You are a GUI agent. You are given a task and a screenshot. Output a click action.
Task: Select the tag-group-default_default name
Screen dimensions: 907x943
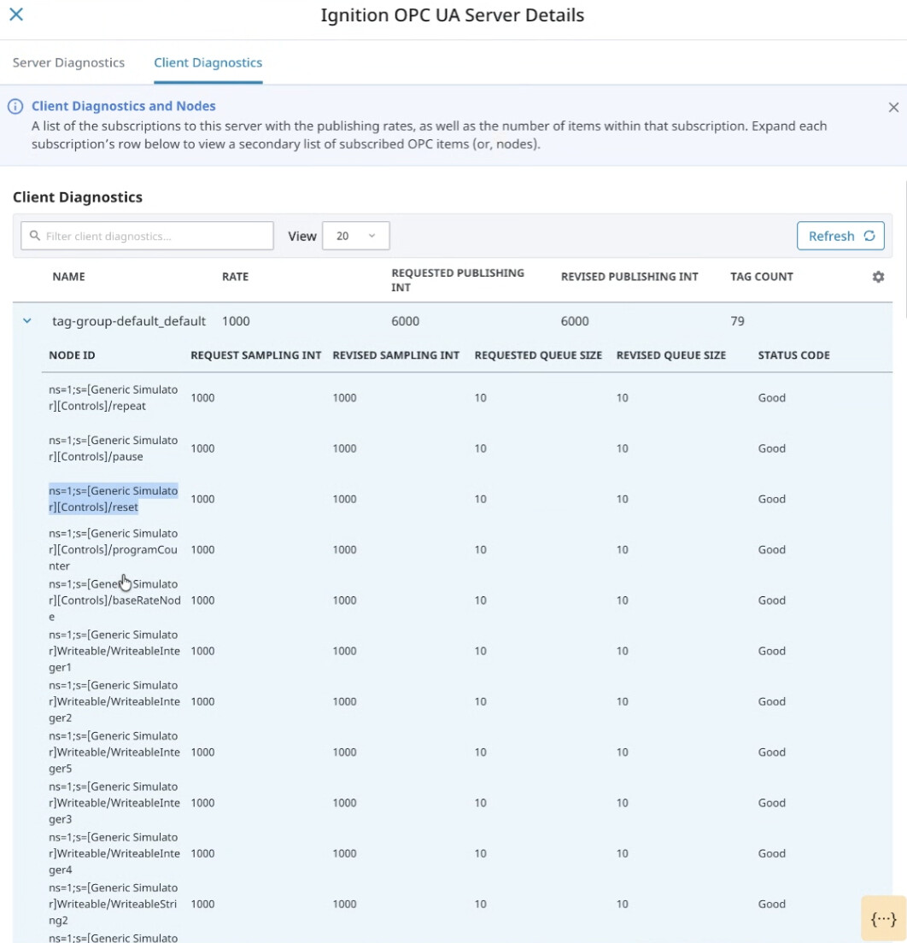[x=129, y=320]
